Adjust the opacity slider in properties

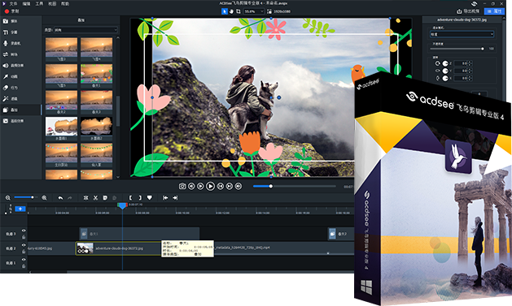pos(457,49)
